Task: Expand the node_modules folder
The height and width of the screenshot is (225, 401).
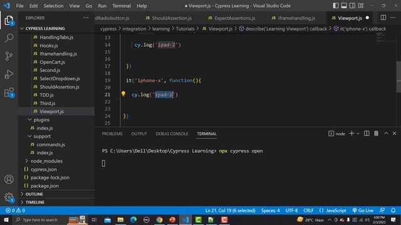Action: point(26,161)
